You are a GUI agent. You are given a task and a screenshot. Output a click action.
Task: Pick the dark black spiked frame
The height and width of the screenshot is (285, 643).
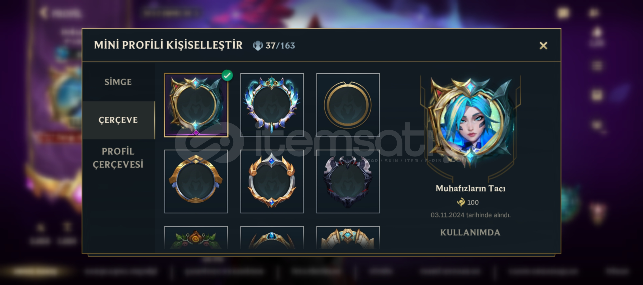tap(348, 181)
